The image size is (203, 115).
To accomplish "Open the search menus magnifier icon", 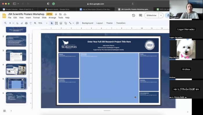I will tap(5, 23).
